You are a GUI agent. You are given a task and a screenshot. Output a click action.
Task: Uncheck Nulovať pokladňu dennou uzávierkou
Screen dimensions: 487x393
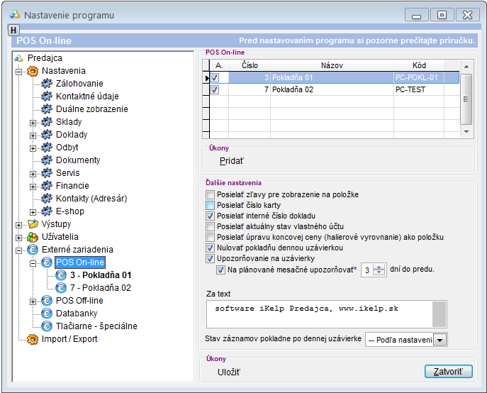(210, 248)
